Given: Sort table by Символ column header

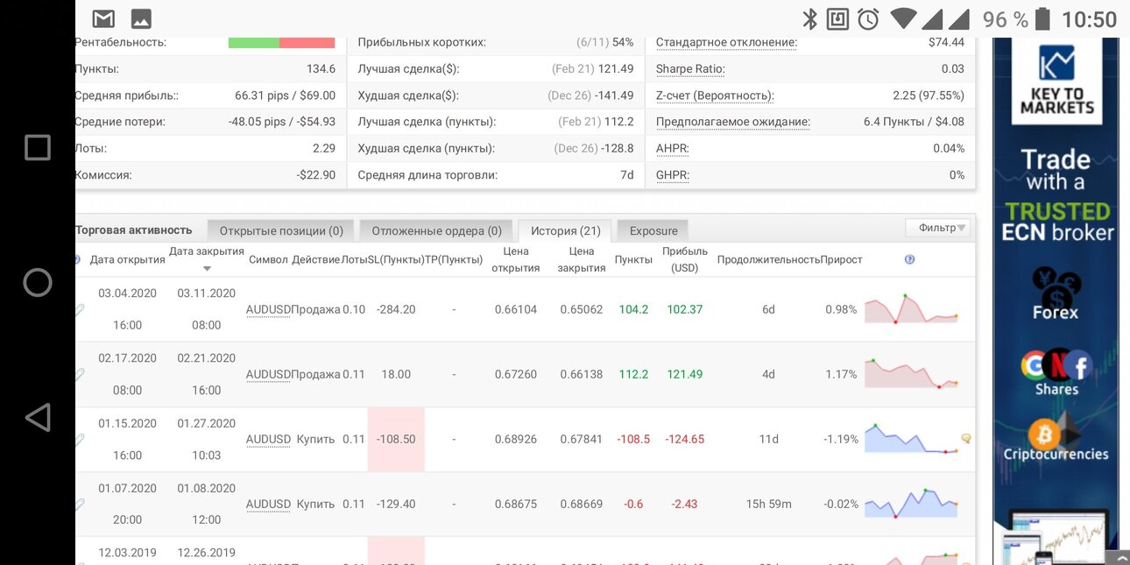Looking at the screenshot, I should click(x=268, y=259).
